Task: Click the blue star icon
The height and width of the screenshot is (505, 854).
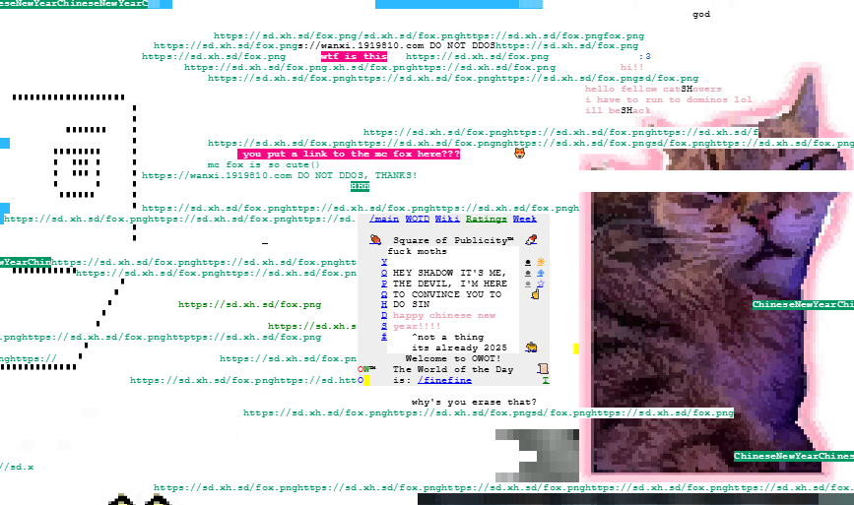Action: pyautogui.click(x=541, y=284)
